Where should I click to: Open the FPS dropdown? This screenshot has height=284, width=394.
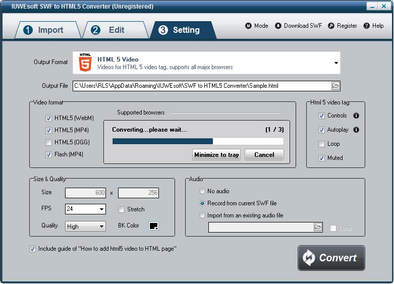[101, 209]
